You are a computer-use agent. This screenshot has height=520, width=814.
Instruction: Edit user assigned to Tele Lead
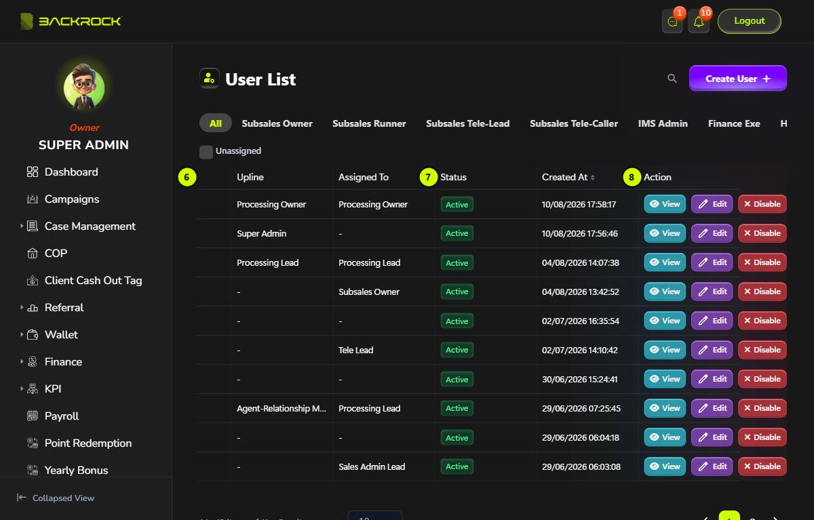pos(712,350)
